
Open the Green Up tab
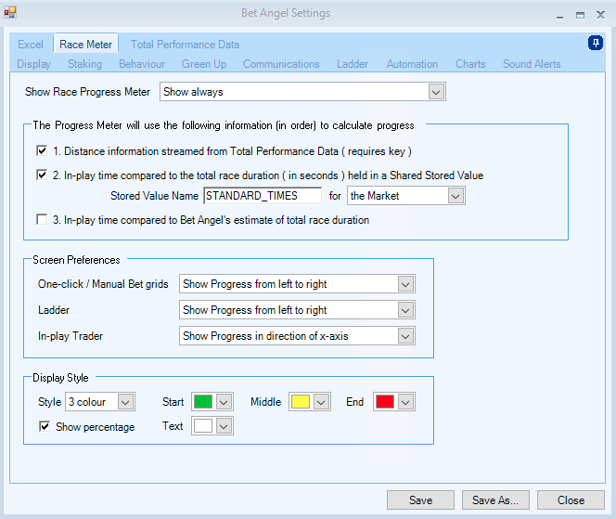pyautogui.click(x=204, y=64)
